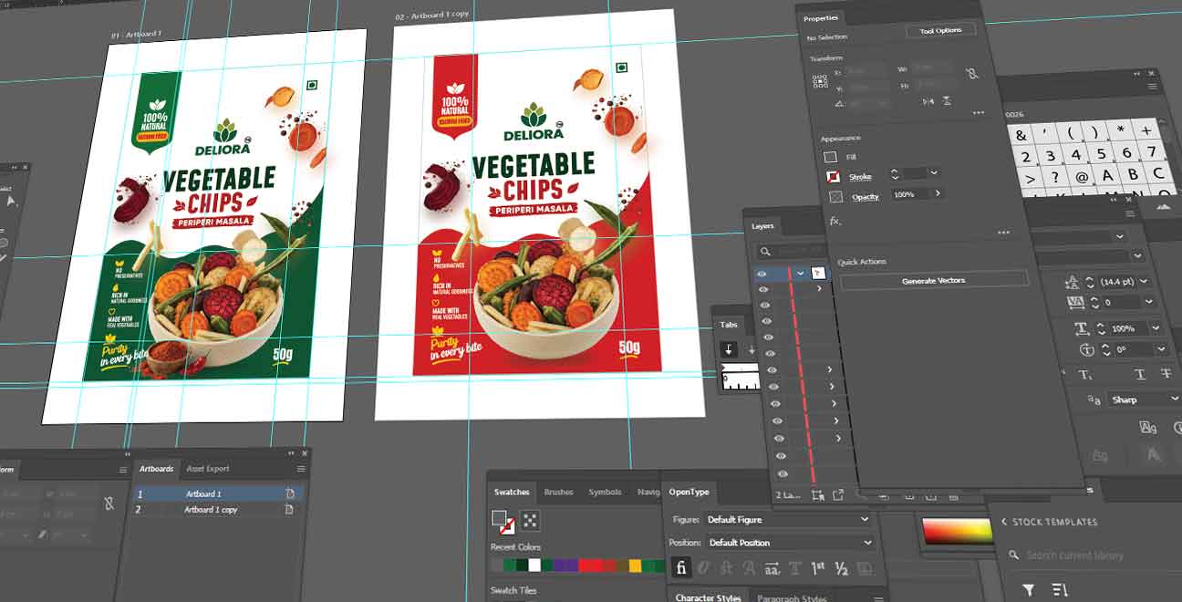Click the sort icon in Stock Templates
Viewport: 1182px width, 602px height.
tap(1059, 590)
